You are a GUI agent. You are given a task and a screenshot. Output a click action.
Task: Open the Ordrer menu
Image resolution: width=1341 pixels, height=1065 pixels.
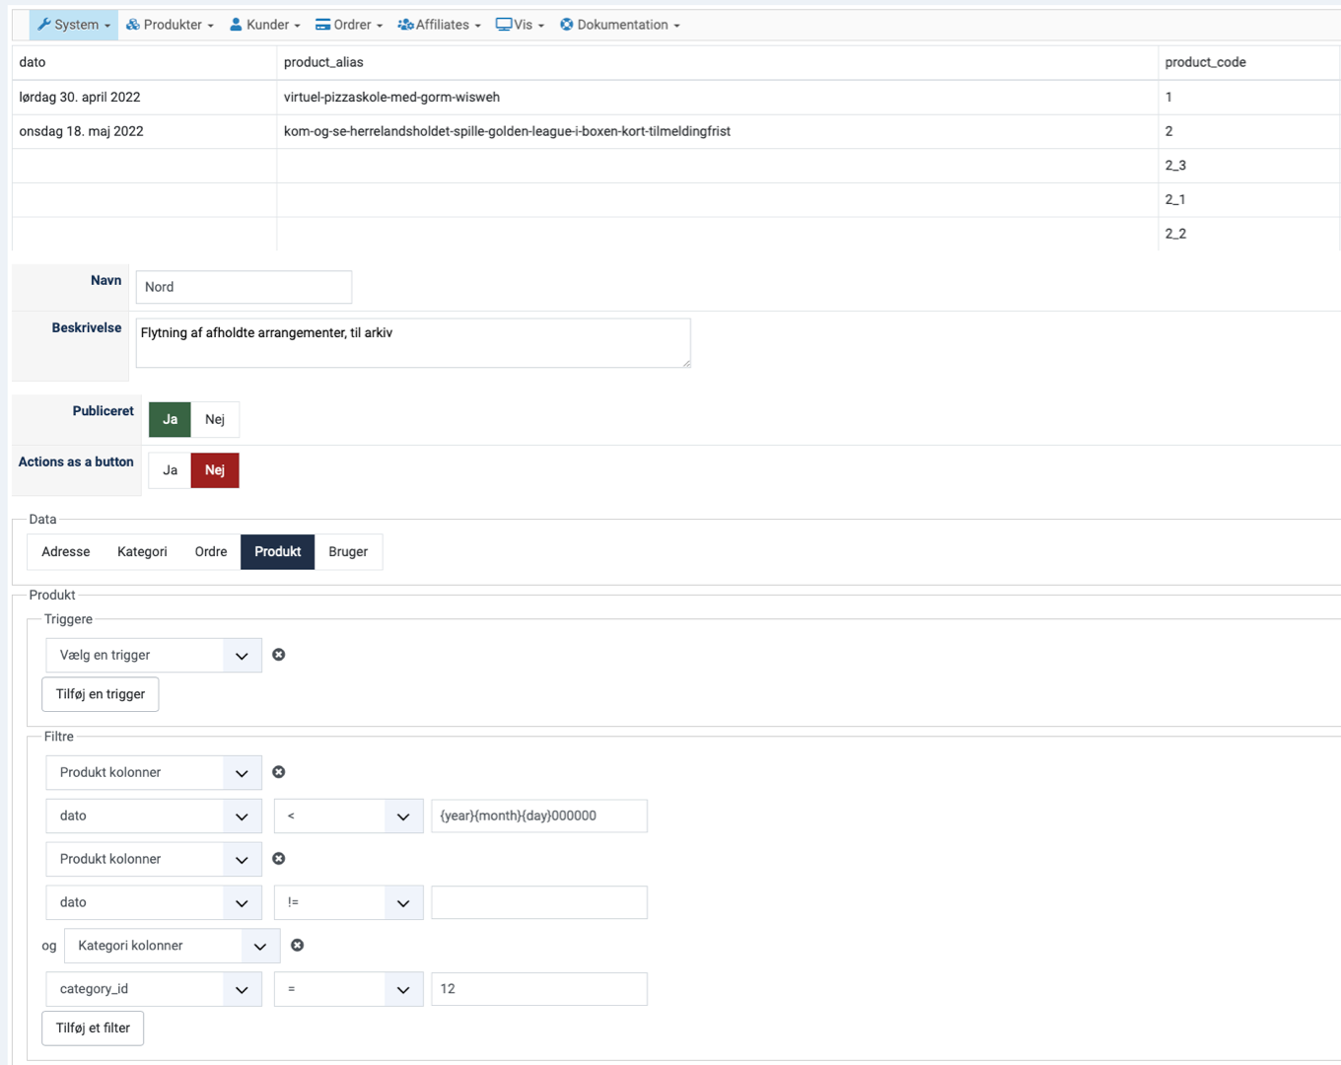click(x=349, y=25)
